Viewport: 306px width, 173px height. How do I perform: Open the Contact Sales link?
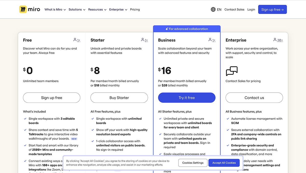234,9
